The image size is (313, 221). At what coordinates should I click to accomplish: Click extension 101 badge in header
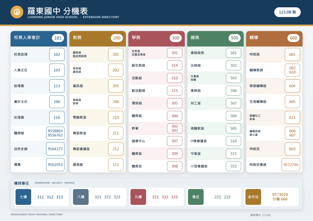pos(58,38)
